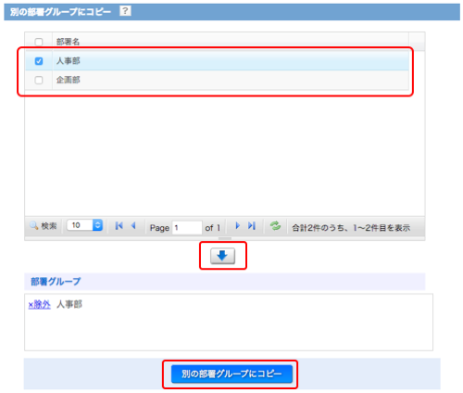Click the ×除外 link for 人事部
This screenshot has width=463, height=393.
pyautogui.click(x=39, y=305)
